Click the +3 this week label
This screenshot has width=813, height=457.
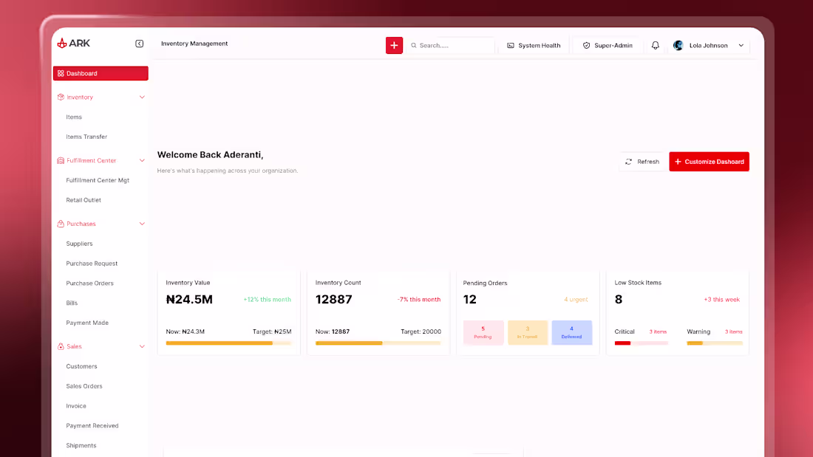722,300
